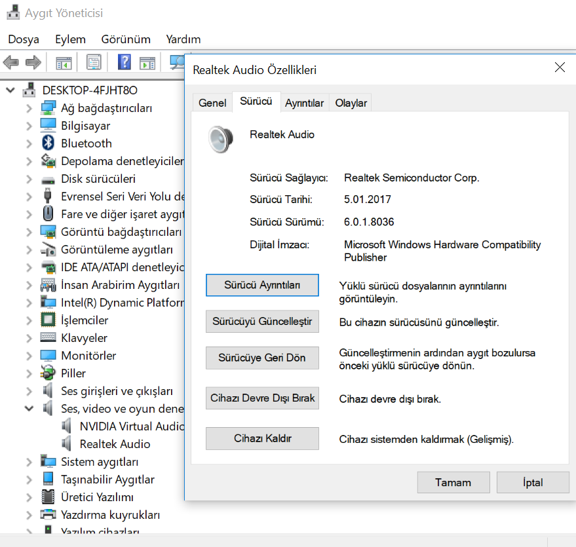The height and width of the screenshot is (547, 576).
Task: Collapse the DESKTOP-4FJHT8O root node
Action: [10, 90]
